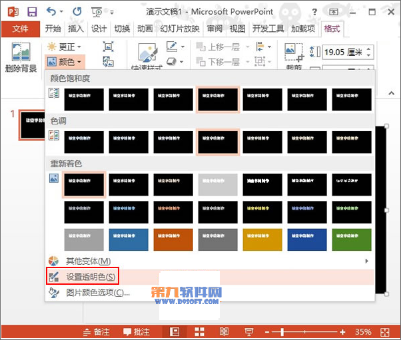This screenshot has width=401, height=340.
Task: Apply the green light recolor swatch
Action: [x=352, y=240]
